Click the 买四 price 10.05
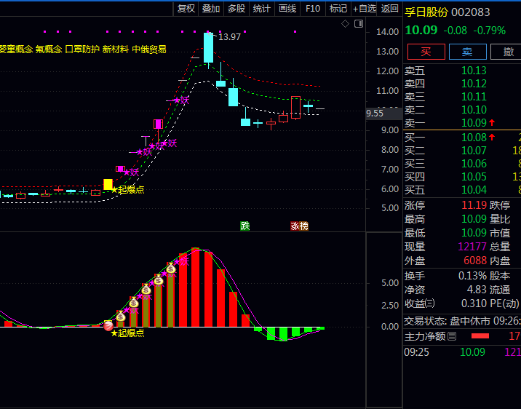This screenshot has height=409, width=521. [x=474, y=177]
